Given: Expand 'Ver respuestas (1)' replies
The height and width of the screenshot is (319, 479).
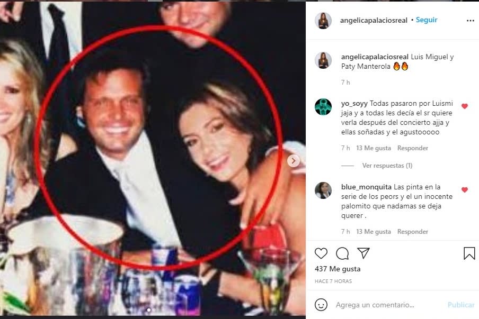Looking at the screenshot, I should (x=387, y=166).
